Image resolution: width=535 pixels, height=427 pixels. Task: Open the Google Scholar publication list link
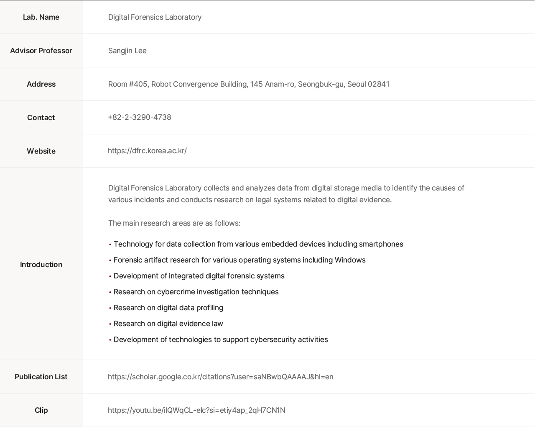220,377
